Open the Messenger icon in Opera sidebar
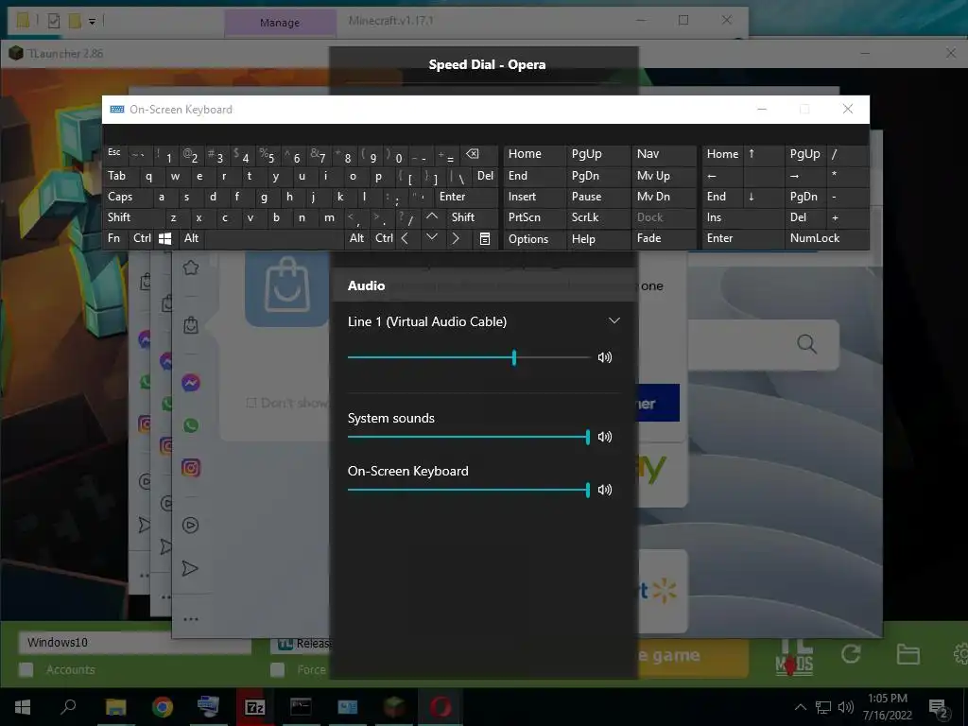 pos(191,383)
